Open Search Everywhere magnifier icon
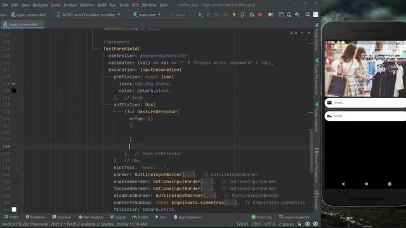Screen dimensions: 406x228 (308, 15)
